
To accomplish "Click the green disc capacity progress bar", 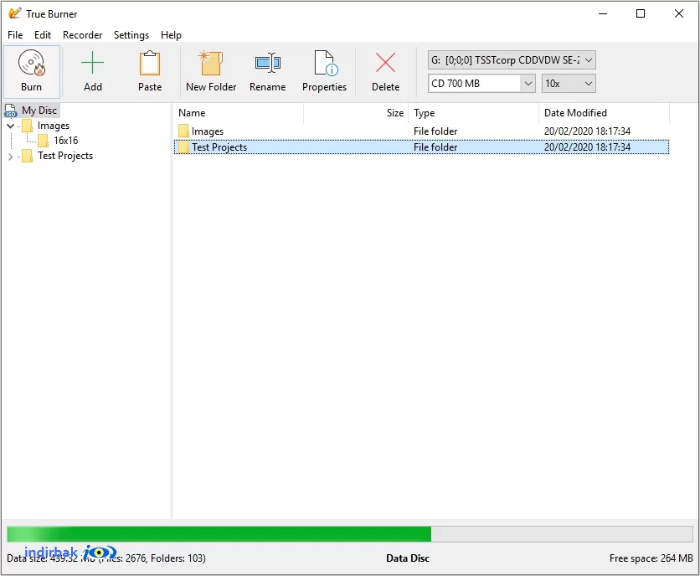I will [349, 534].
